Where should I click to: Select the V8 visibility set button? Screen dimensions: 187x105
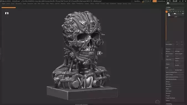183,12
